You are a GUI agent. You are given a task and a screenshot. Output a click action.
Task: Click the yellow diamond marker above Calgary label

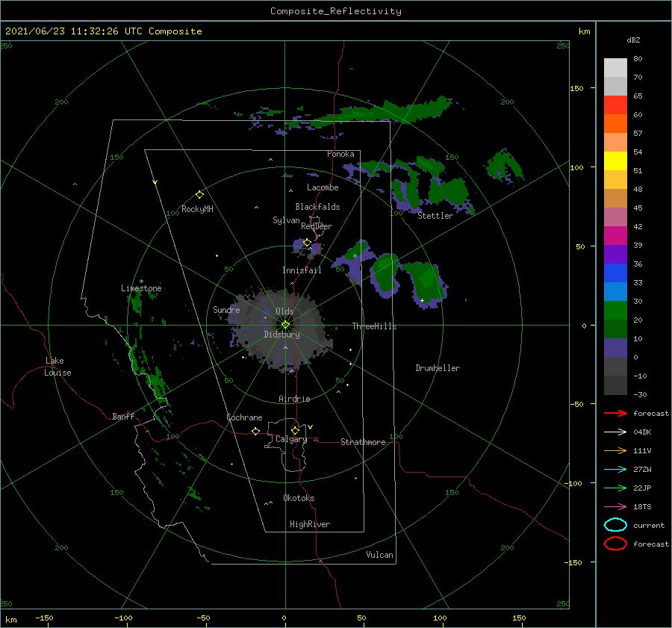pyautogui.click(x=295, y=430)
